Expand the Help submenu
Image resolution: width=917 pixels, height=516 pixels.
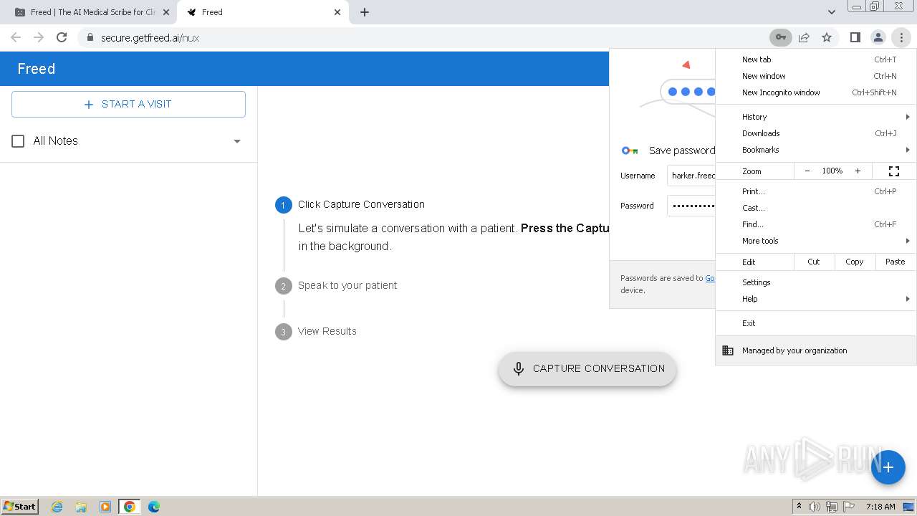(816, 299)
